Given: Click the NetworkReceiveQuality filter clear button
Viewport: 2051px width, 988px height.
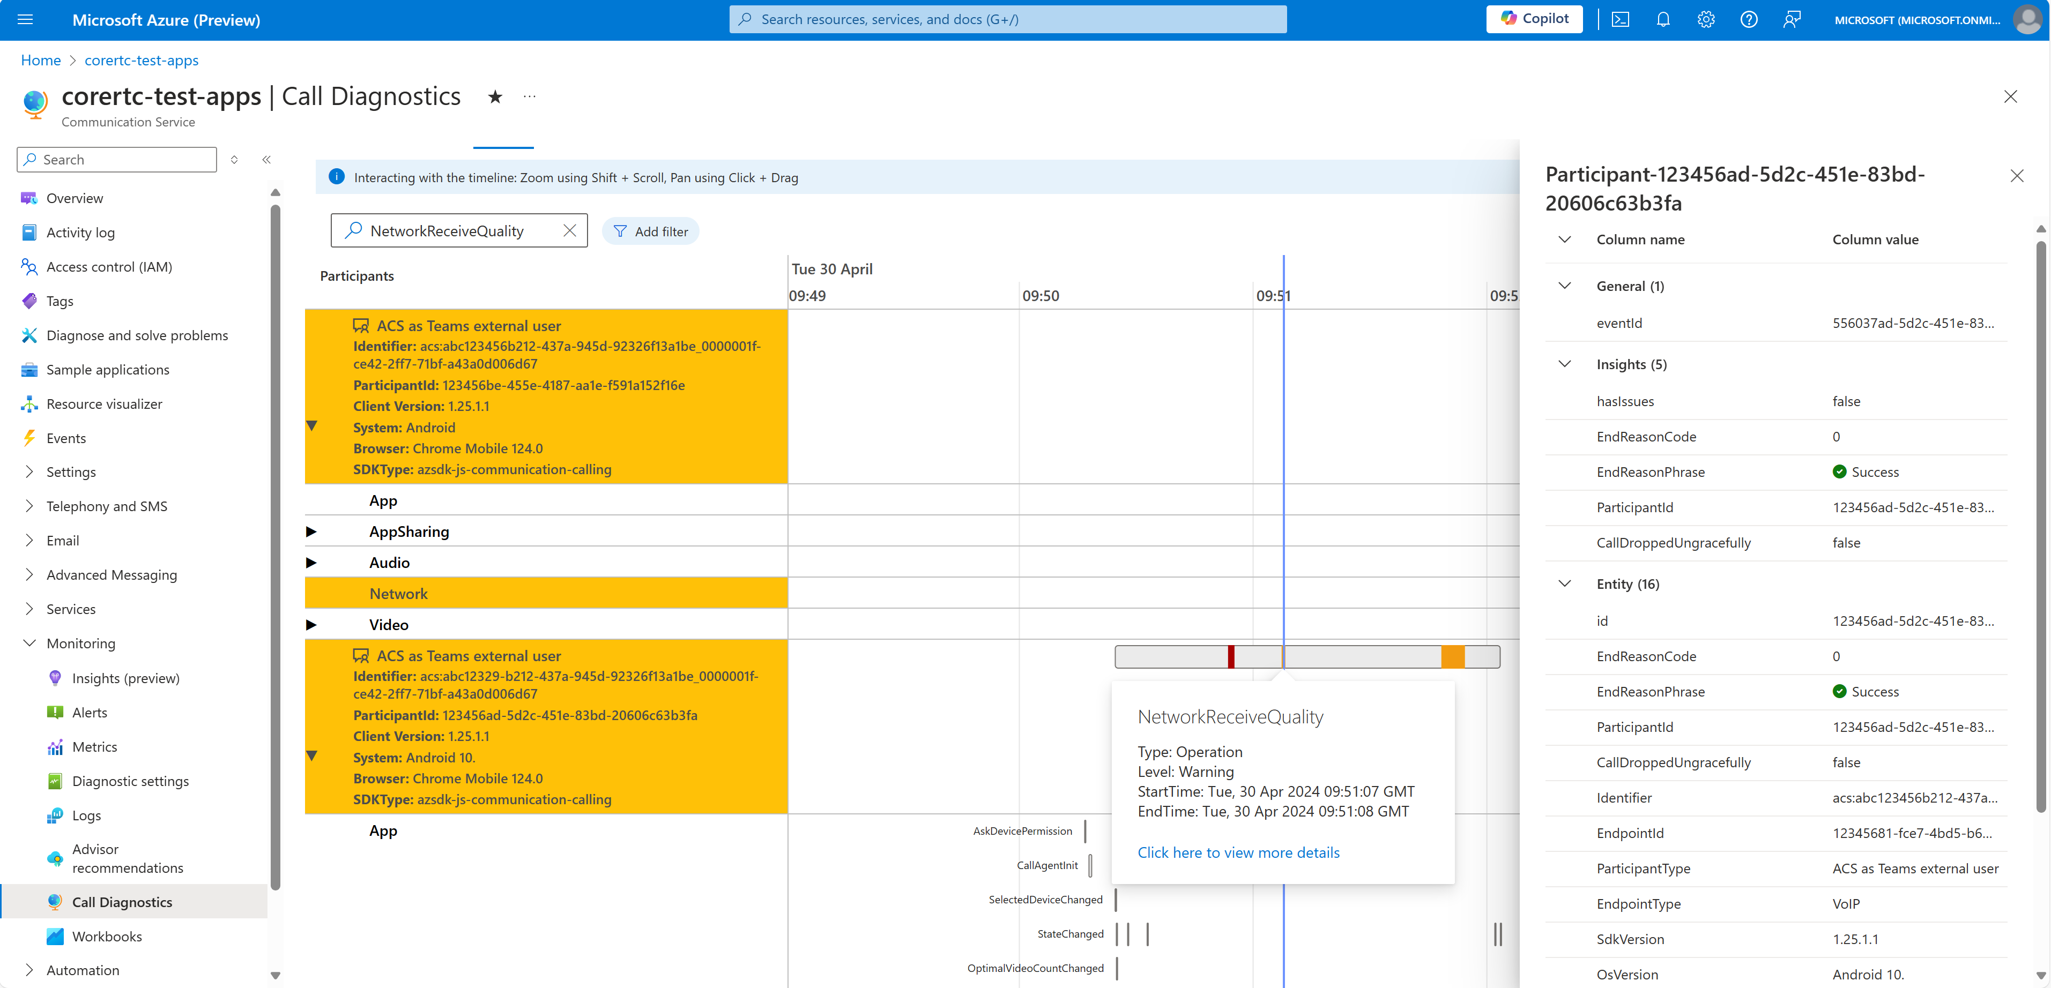Looking at the screenshot, I should coord(570,231).
